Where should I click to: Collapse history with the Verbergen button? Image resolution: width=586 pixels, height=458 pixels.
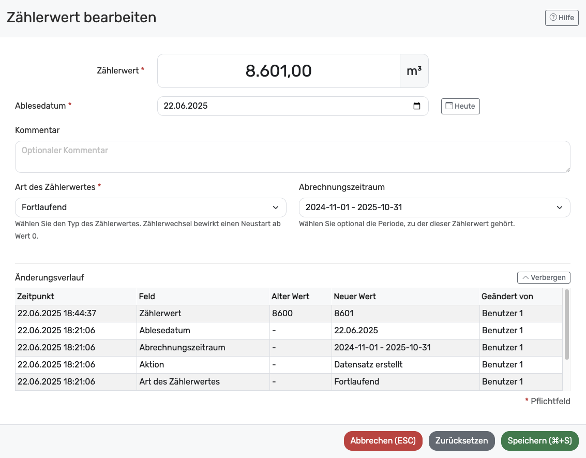pos(544,277)
